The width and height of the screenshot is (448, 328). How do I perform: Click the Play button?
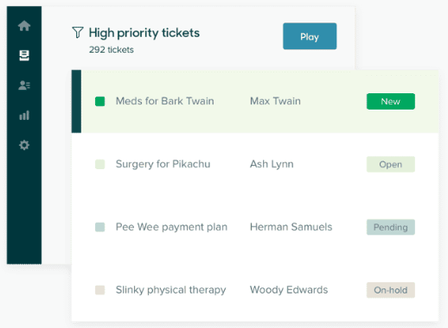pos(310,36)
